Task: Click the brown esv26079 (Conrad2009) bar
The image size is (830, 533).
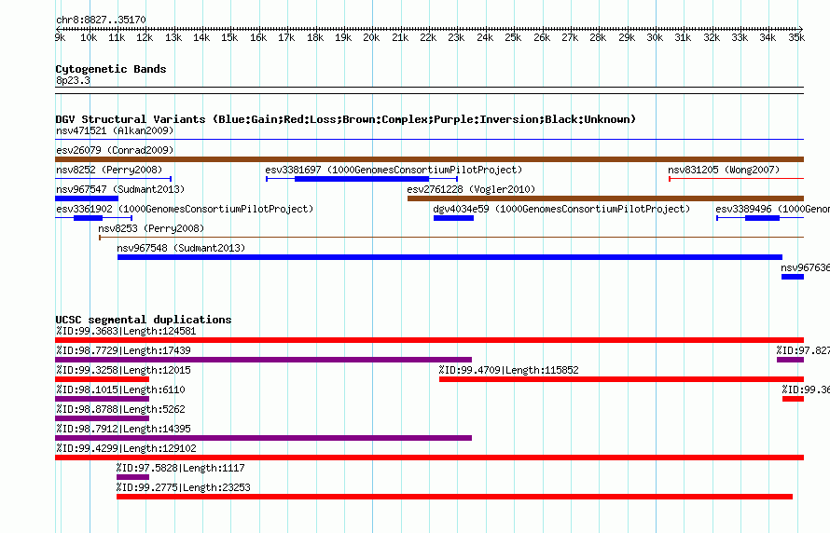Action: [x=429, y=159]
